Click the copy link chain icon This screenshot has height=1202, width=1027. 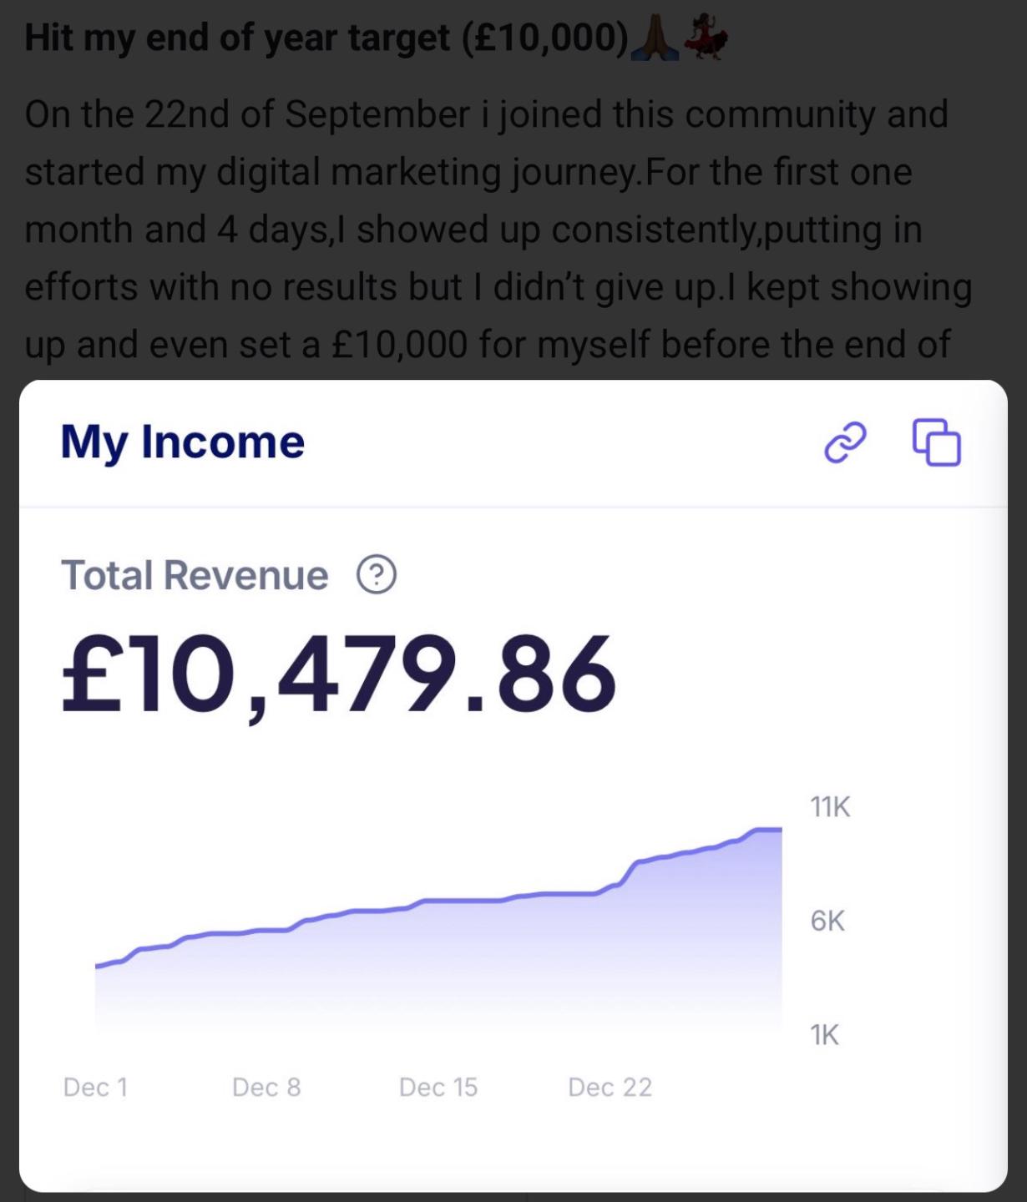tap(845, 442)
